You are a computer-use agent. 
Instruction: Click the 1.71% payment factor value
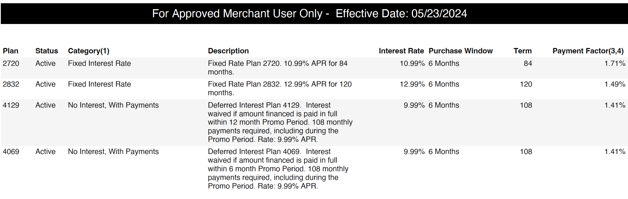(x=615, y=64)
